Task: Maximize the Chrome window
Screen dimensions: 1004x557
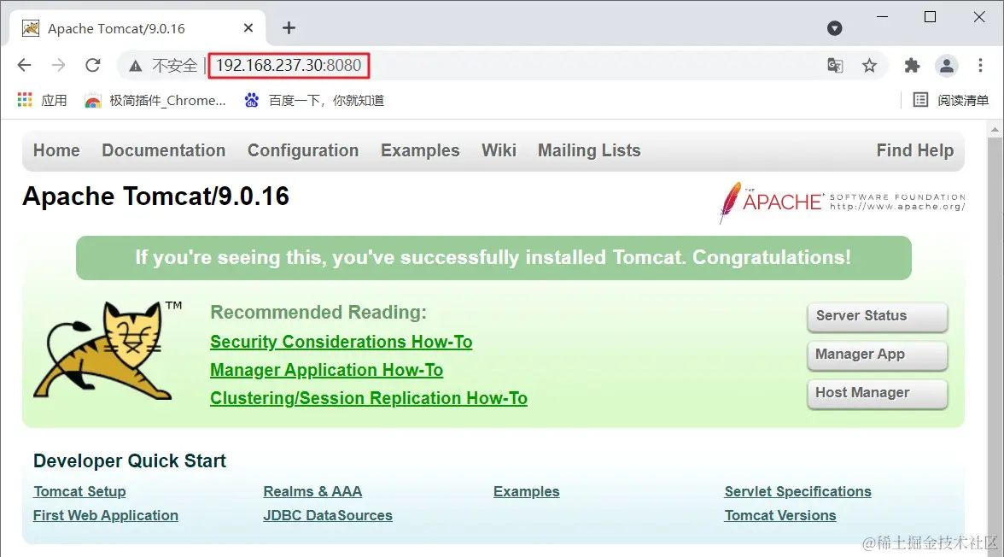Action: point(931,17)
